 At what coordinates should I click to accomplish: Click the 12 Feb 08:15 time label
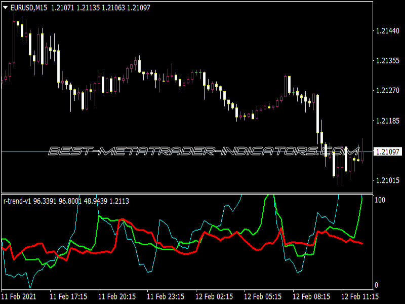311,296
